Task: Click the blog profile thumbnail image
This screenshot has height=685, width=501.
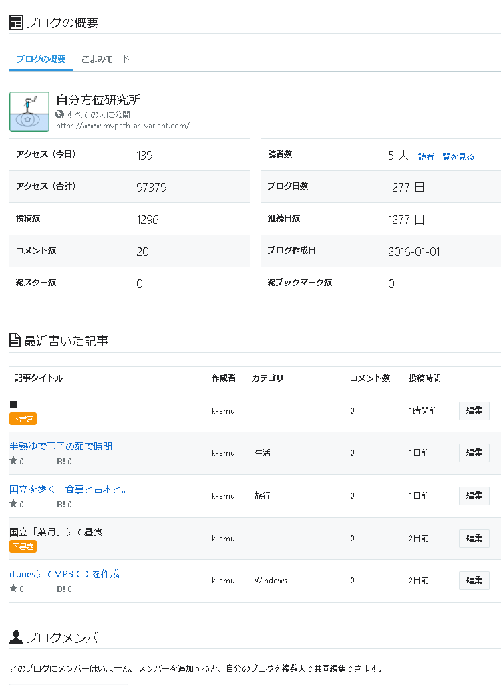Action: pos(29,112)
